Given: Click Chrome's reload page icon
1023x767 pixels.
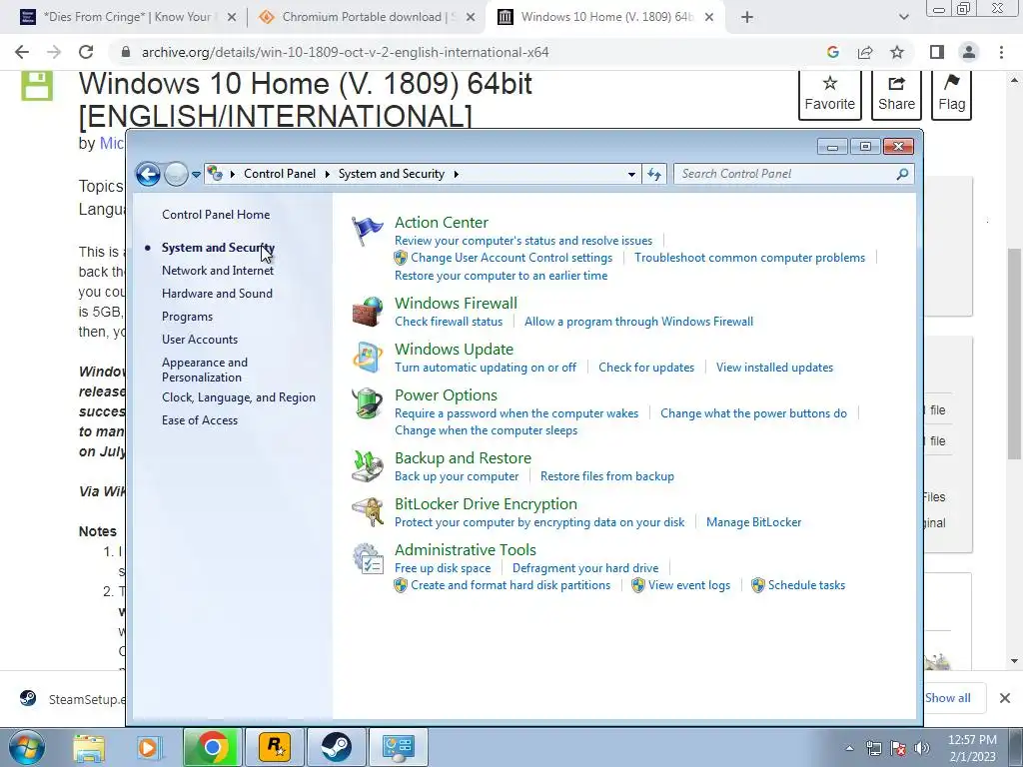Looking at the screenshot, I should click(86, 52).
